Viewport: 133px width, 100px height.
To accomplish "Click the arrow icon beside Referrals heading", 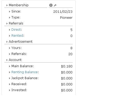I will point(7,23).
